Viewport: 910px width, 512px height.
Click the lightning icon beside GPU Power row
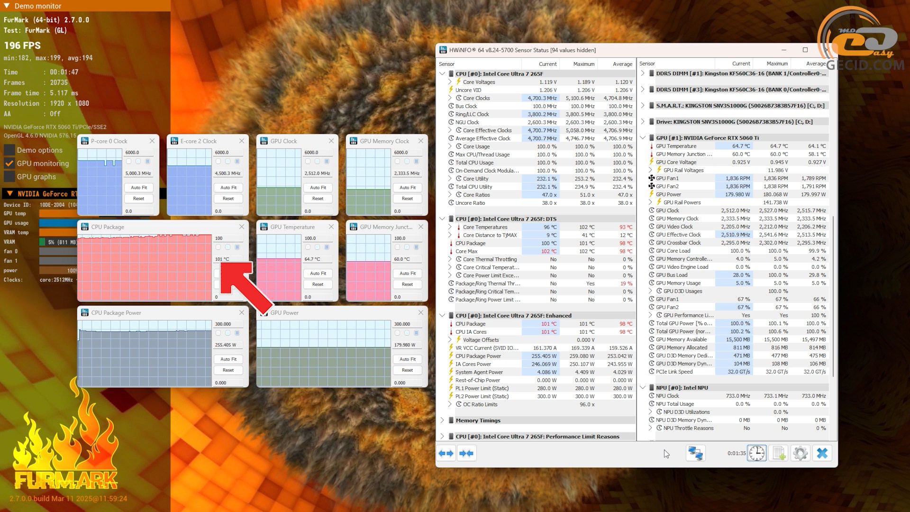652,194
